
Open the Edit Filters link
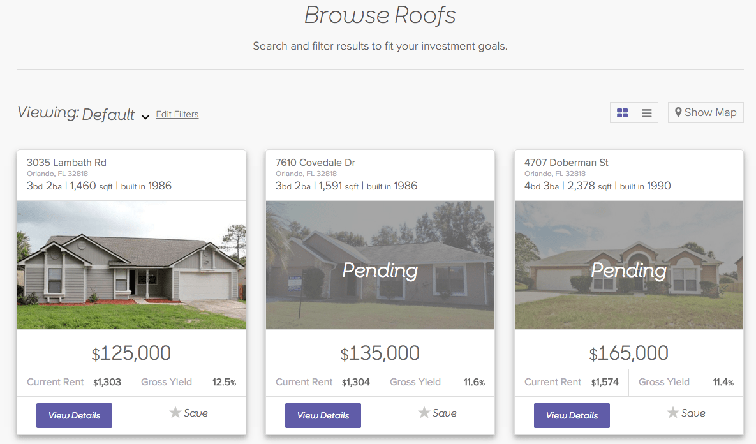click(177, 114)
